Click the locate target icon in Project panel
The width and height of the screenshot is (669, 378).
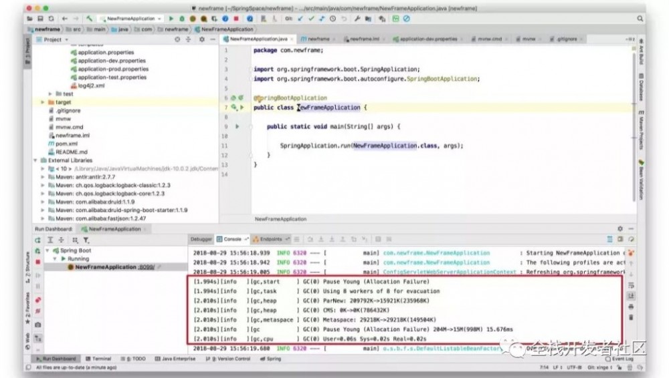coord(177,39)
